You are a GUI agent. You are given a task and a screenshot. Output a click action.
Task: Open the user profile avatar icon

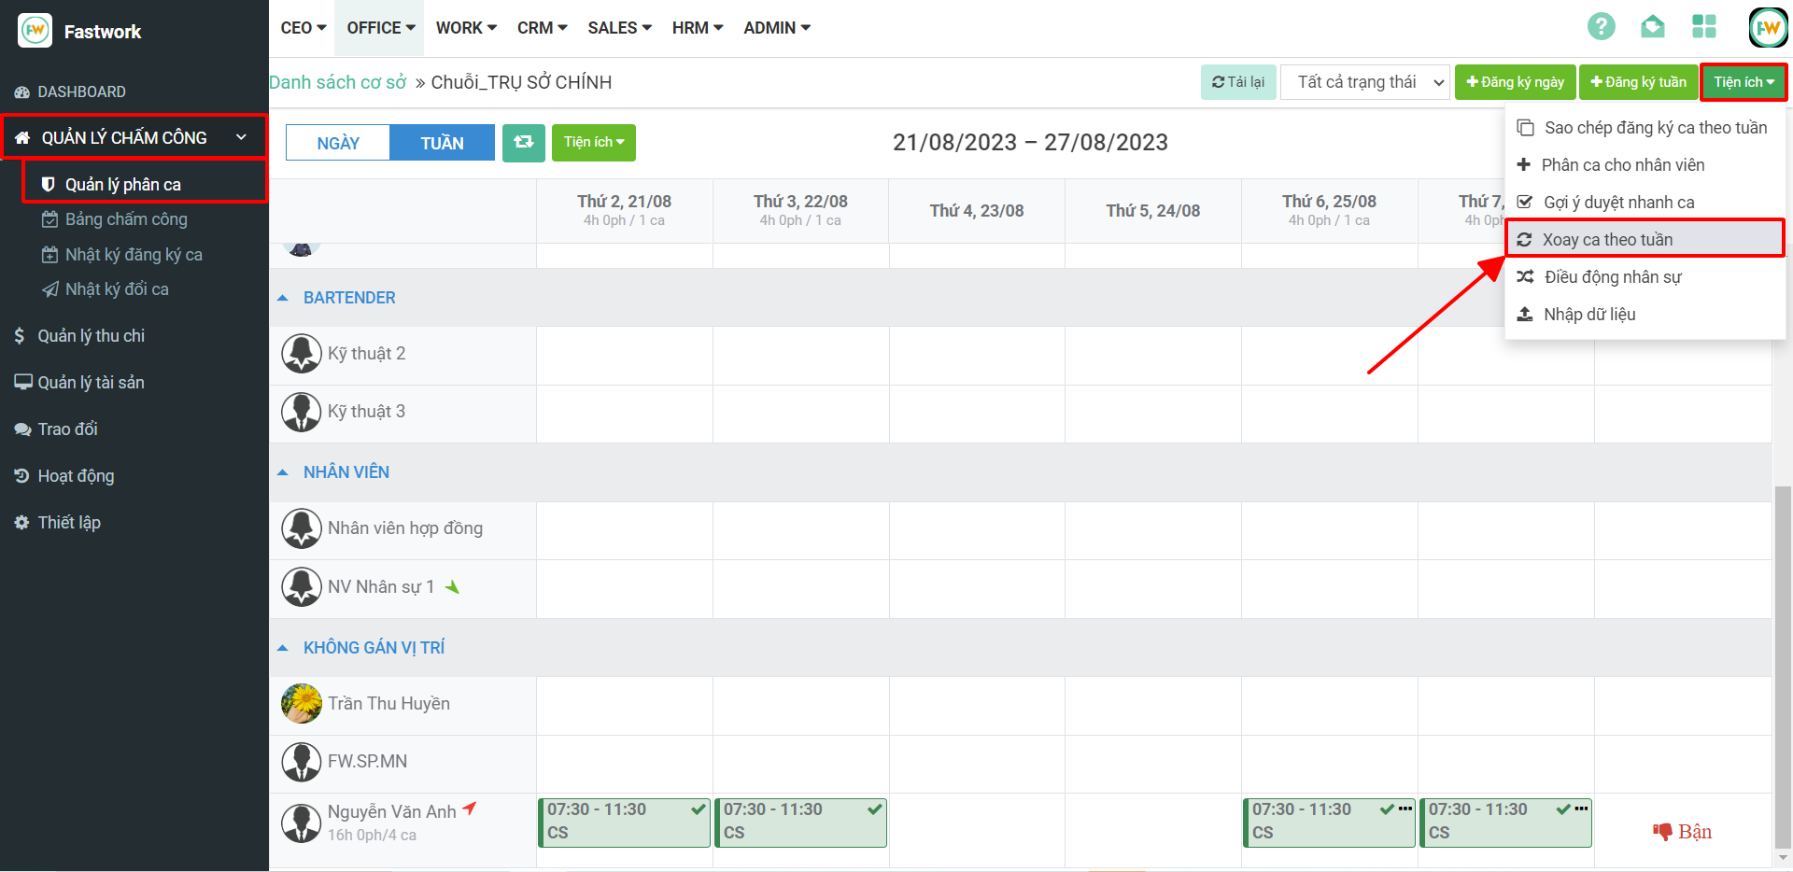point(1767,28)
